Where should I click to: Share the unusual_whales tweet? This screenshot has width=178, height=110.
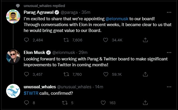pos(145,103)
